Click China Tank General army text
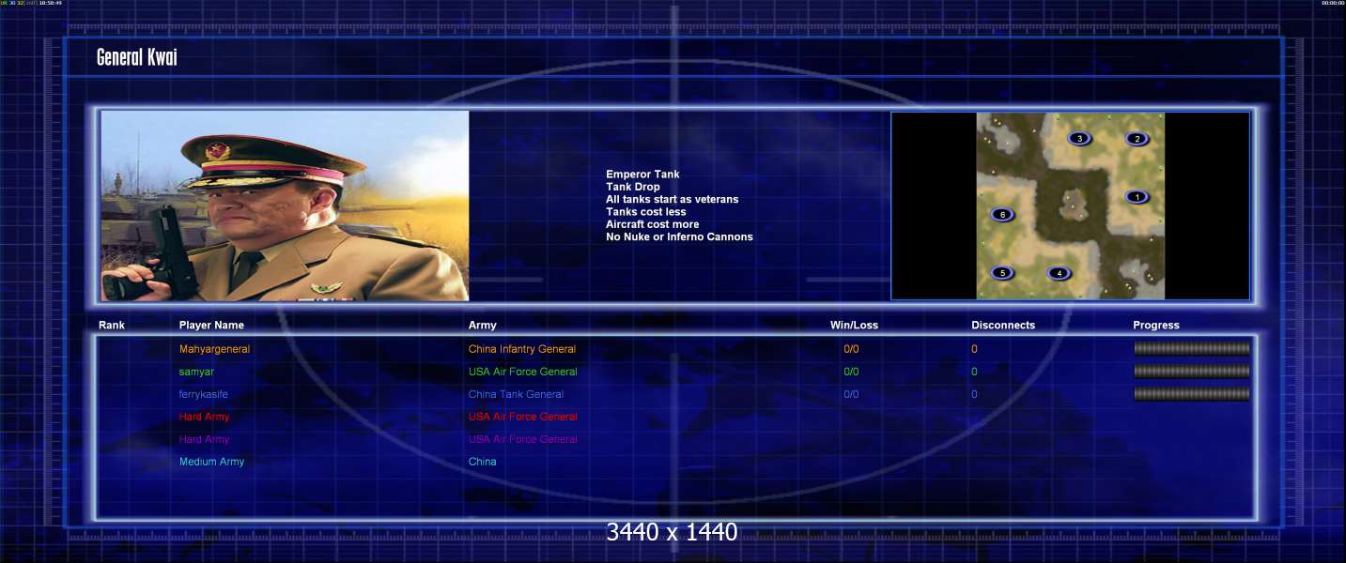This screenshot has height=563, width=1346. tap(516, 394)
